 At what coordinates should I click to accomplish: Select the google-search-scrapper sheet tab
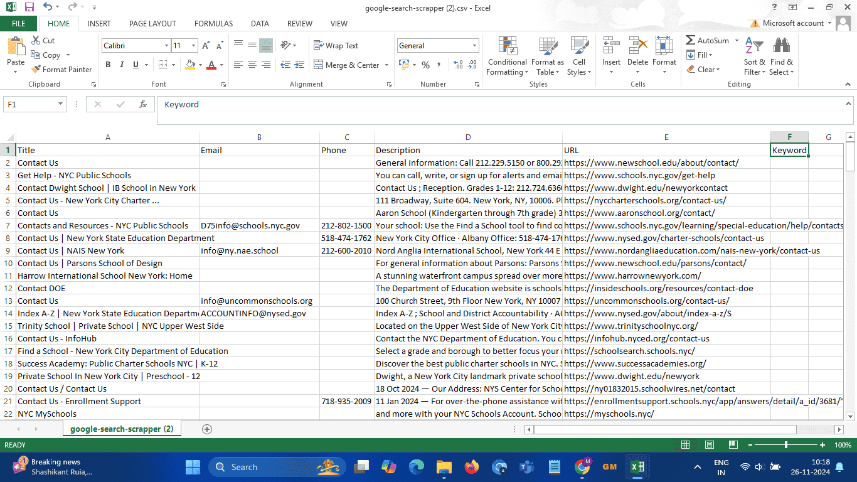pos(121,427)
